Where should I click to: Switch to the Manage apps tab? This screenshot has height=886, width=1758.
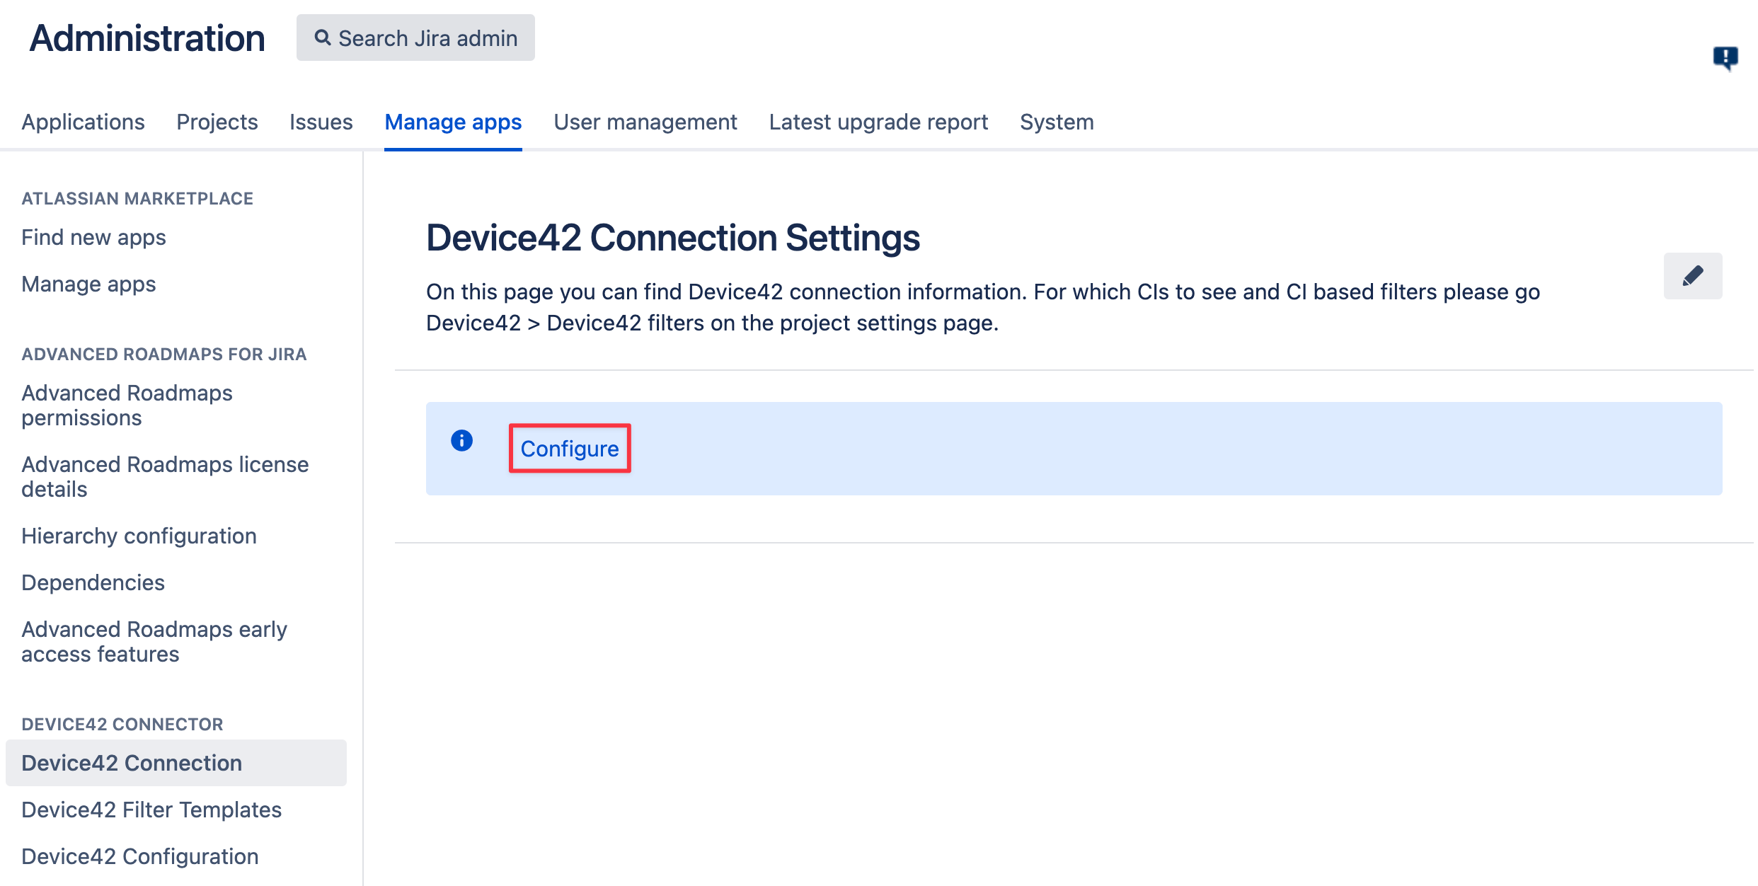pos(453,122)
